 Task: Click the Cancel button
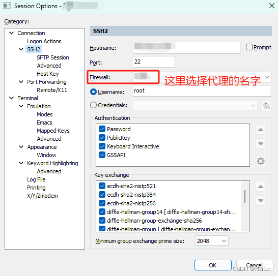point(255,265)
